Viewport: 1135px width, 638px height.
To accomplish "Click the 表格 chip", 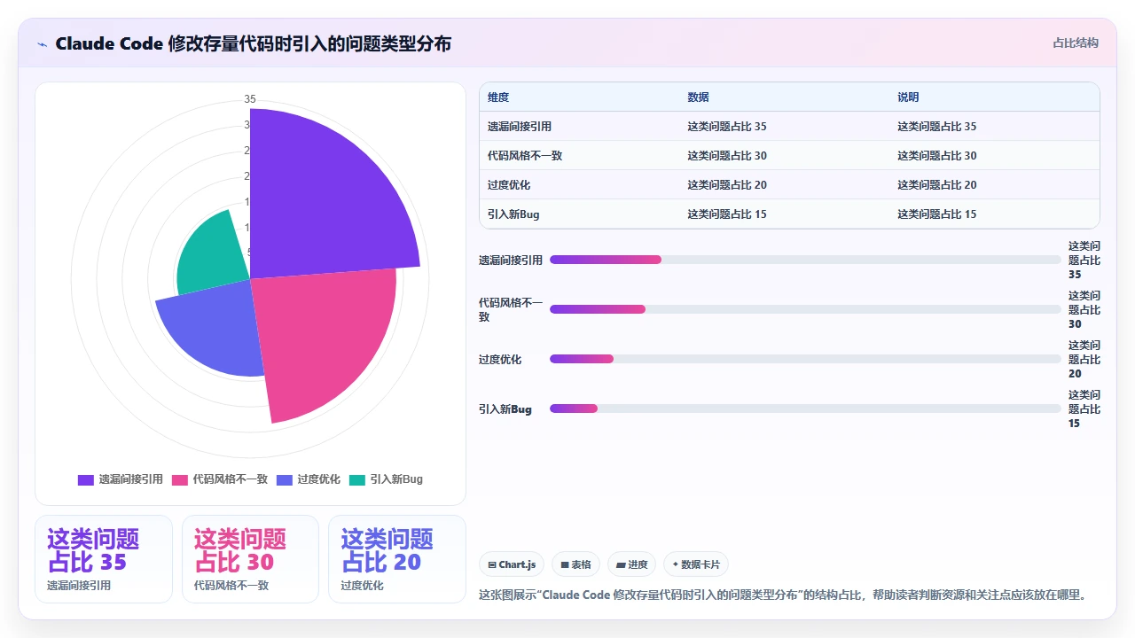I will pos(575,564).
